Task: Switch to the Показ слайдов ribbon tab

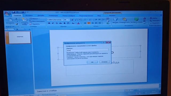Action: tap(69, 16)
